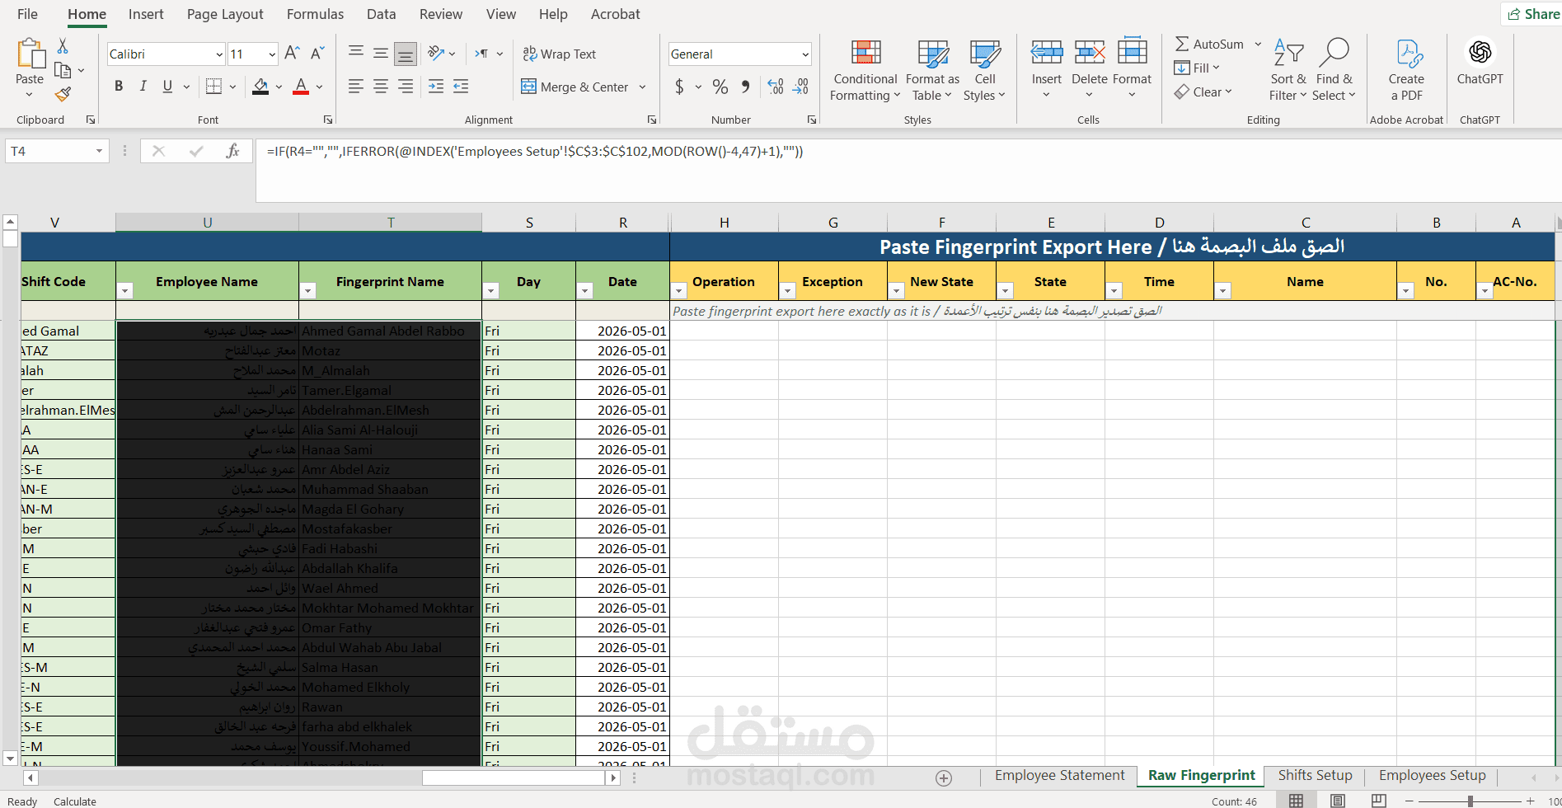
Task: Toggle Wrap Text on selected cells
Action: pos(559,54)
